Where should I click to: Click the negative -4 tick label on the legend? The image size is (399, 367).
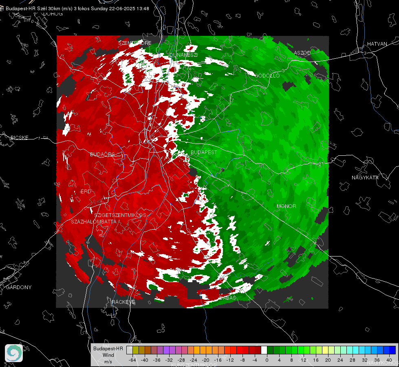(x=255, y=360)
